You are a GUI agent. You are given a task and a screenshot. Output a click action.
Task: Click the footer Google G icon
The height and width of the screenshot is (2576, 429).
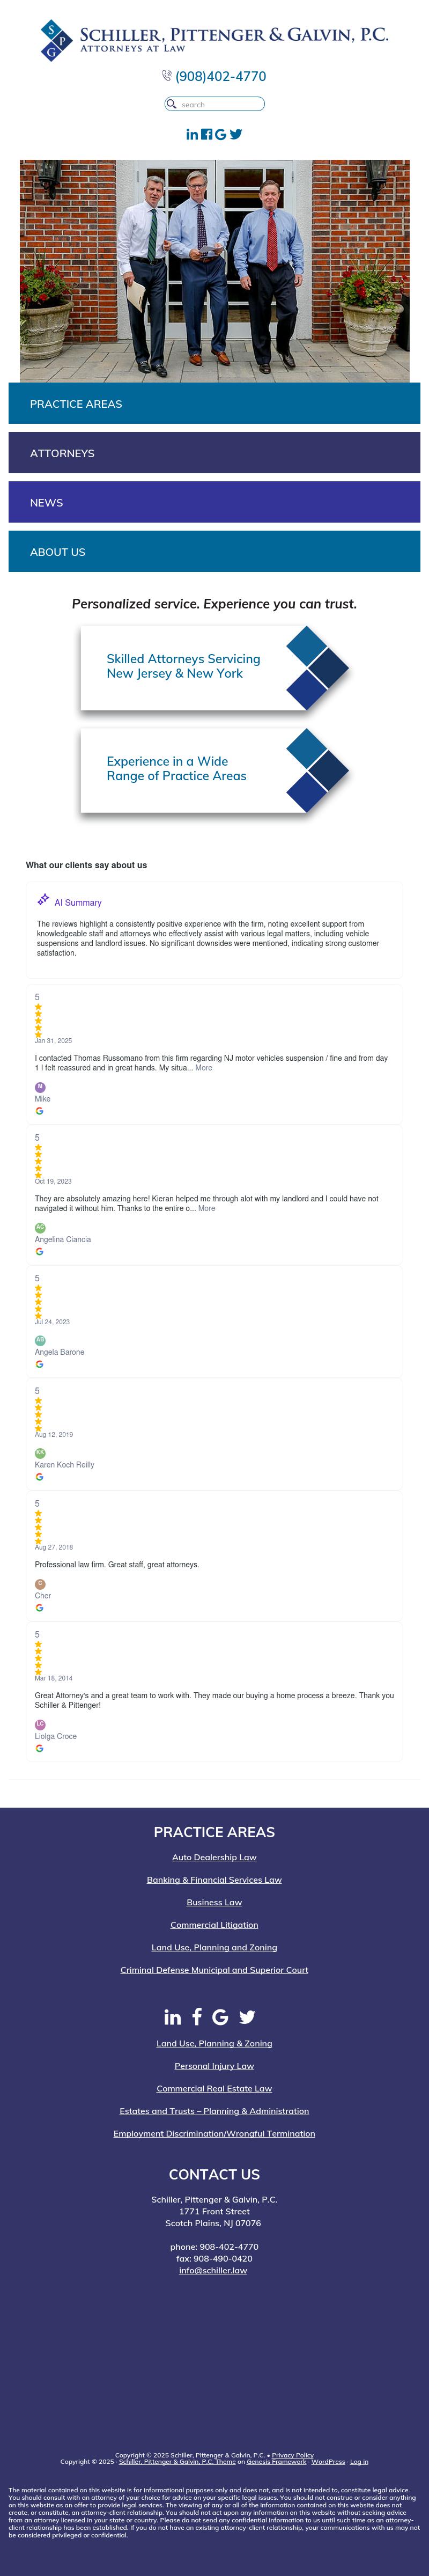[x=220, y=2017]
